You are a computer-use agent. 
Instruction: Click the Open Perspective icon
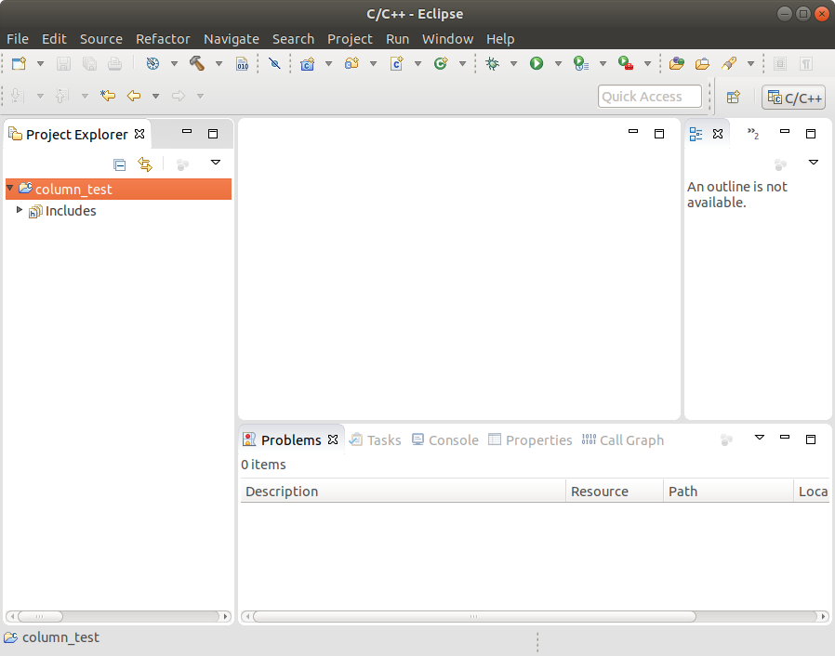[734, 97]
